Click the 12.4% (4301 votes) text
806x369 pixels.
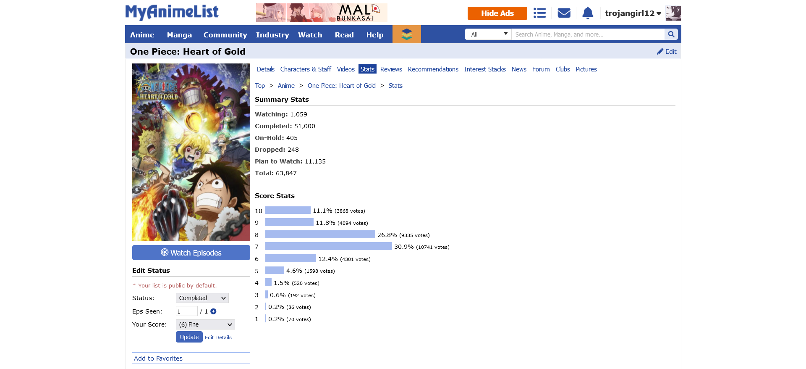(x=344, y=259)
